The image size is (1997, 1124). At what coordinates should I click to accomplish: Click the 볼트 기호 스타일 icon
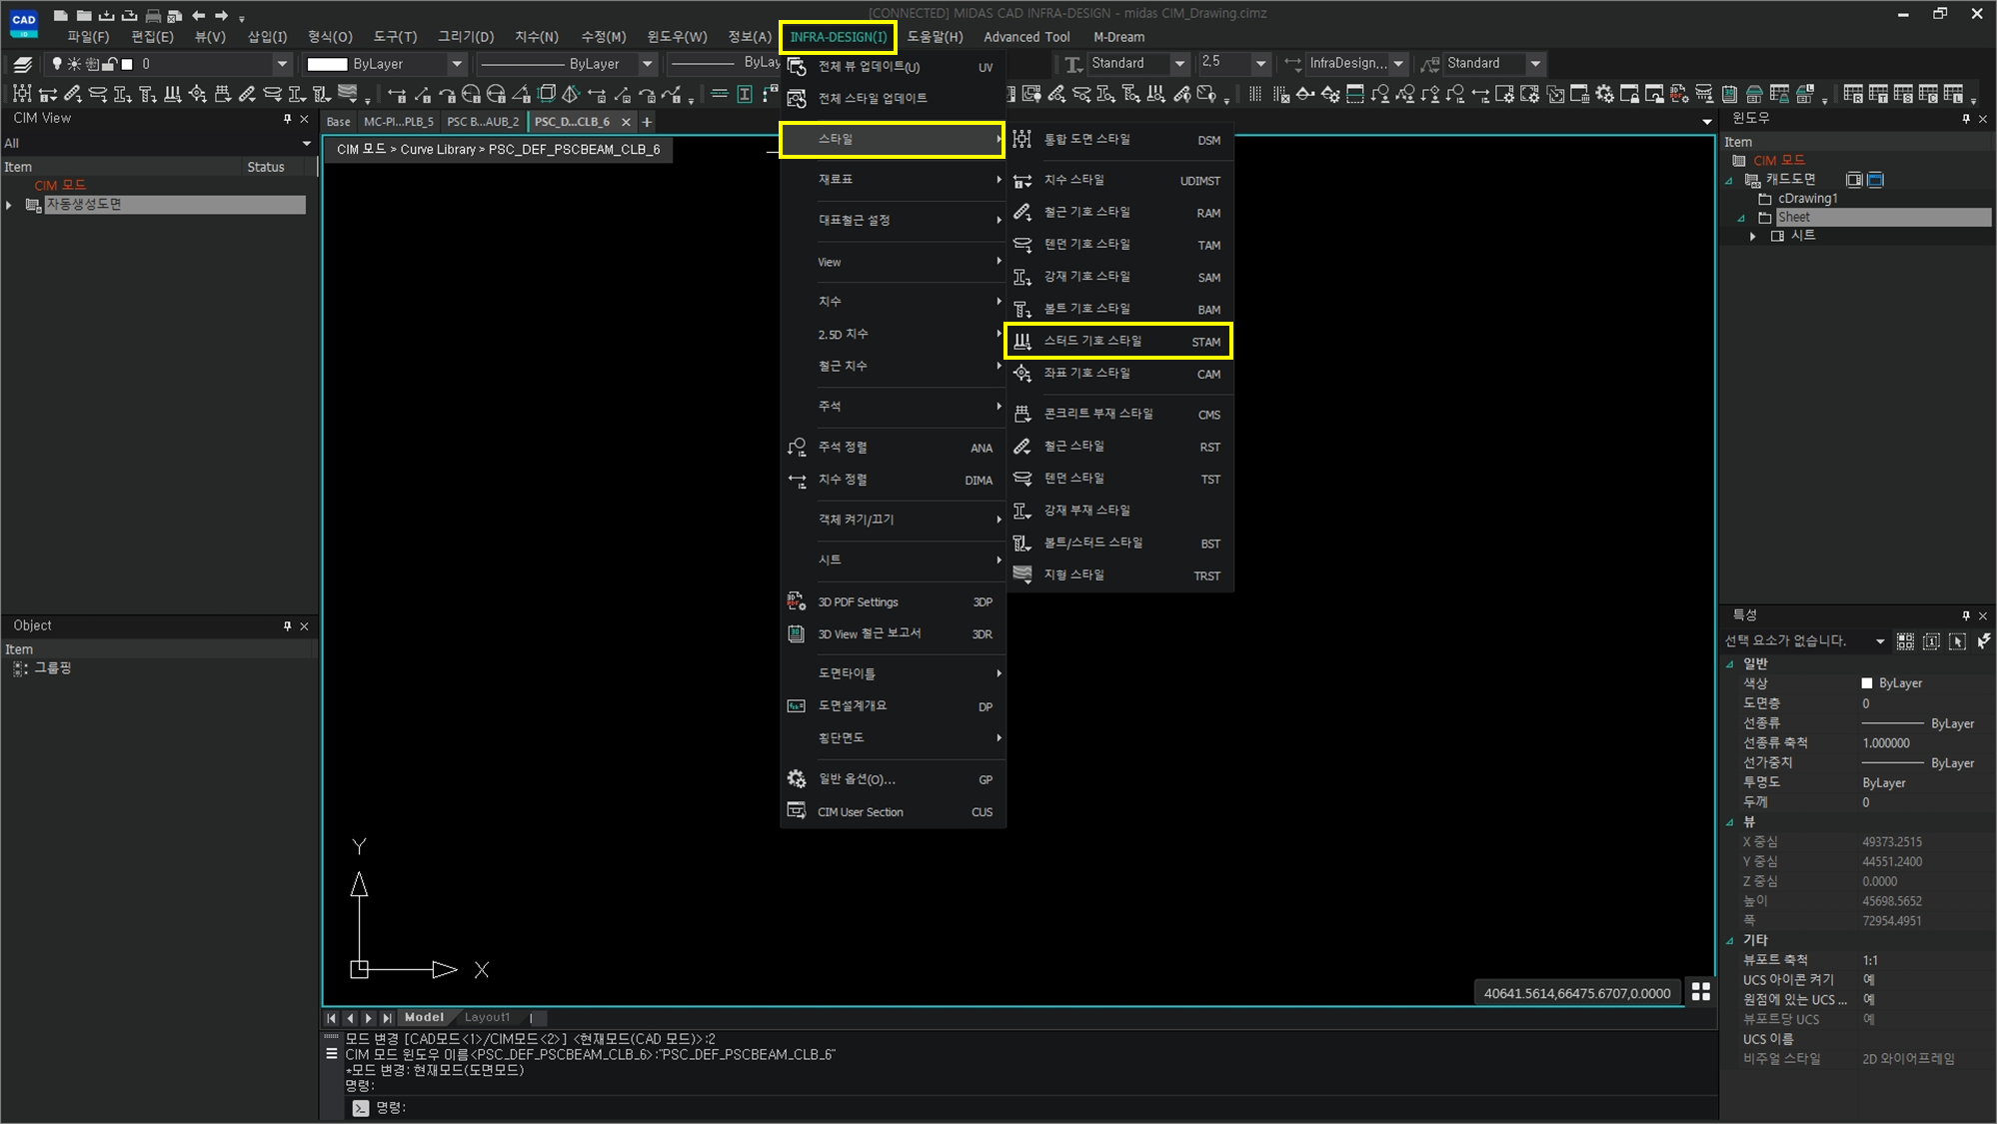[x=1022, y=309]
